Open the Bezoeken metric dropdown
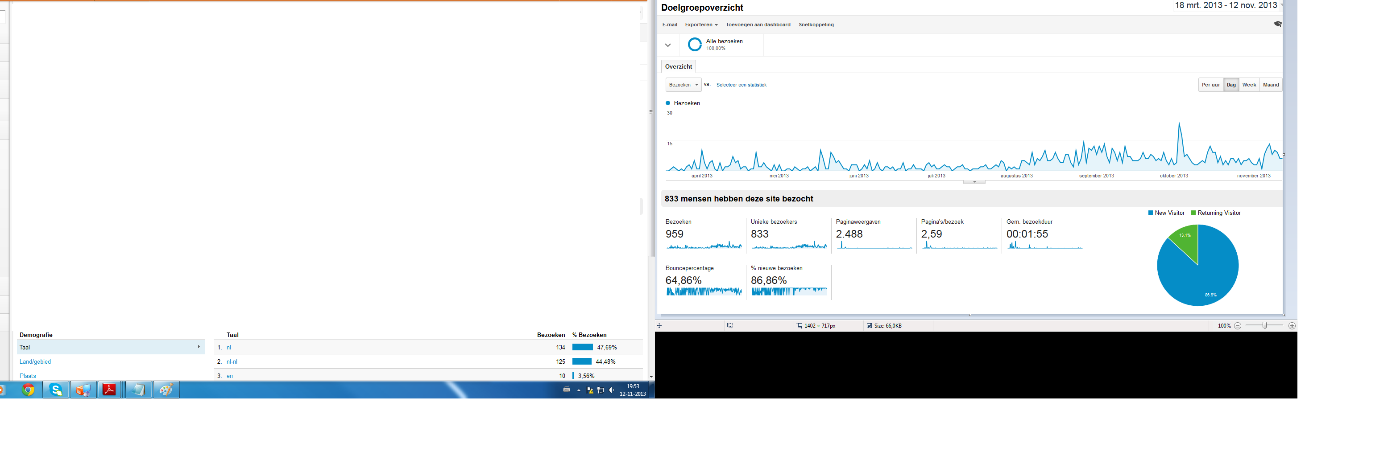 (x=683, y=85)
